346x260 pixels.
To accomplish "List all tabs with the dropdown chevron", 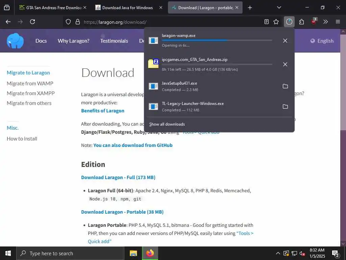I will click(x=279, y=8).
